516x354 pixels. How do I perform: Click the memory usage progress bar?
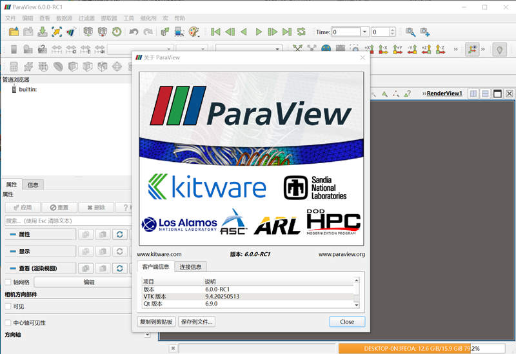tap(422, 348)
